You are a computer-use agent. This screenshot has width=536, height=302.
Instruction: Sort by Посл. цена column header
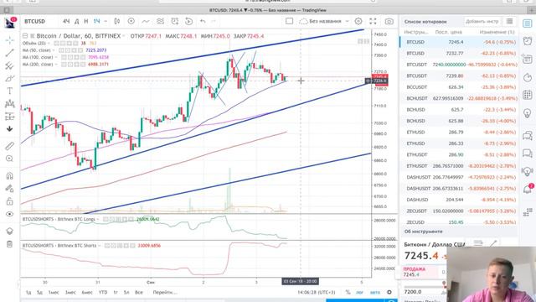click(449, 32)
